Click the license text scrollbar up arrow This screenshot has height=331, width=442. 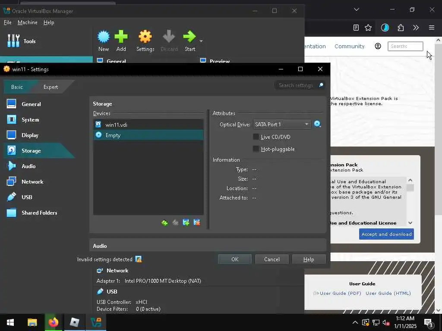[410, 181]
